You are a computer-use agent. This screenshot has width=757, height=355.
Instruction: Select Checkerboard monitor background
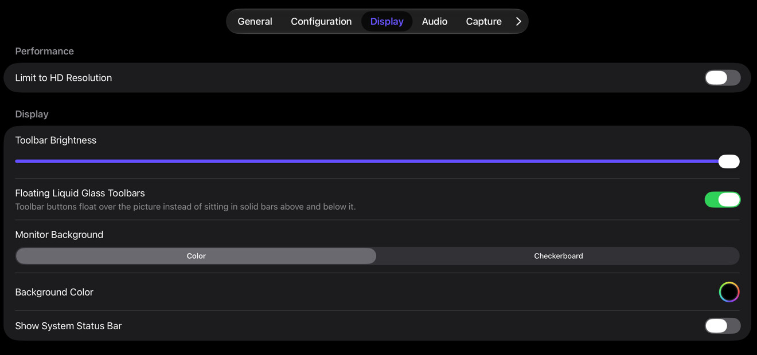tap(558, 256)
